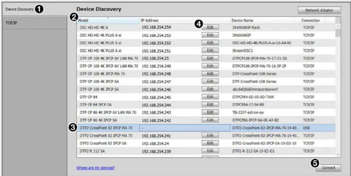Image resolution: width=351 pixels, height=176 pixels.
Task: Click device name DTP2-CrossPoint-82-IPCP-SA-19-ED-10
Action: tap(265, 143)
